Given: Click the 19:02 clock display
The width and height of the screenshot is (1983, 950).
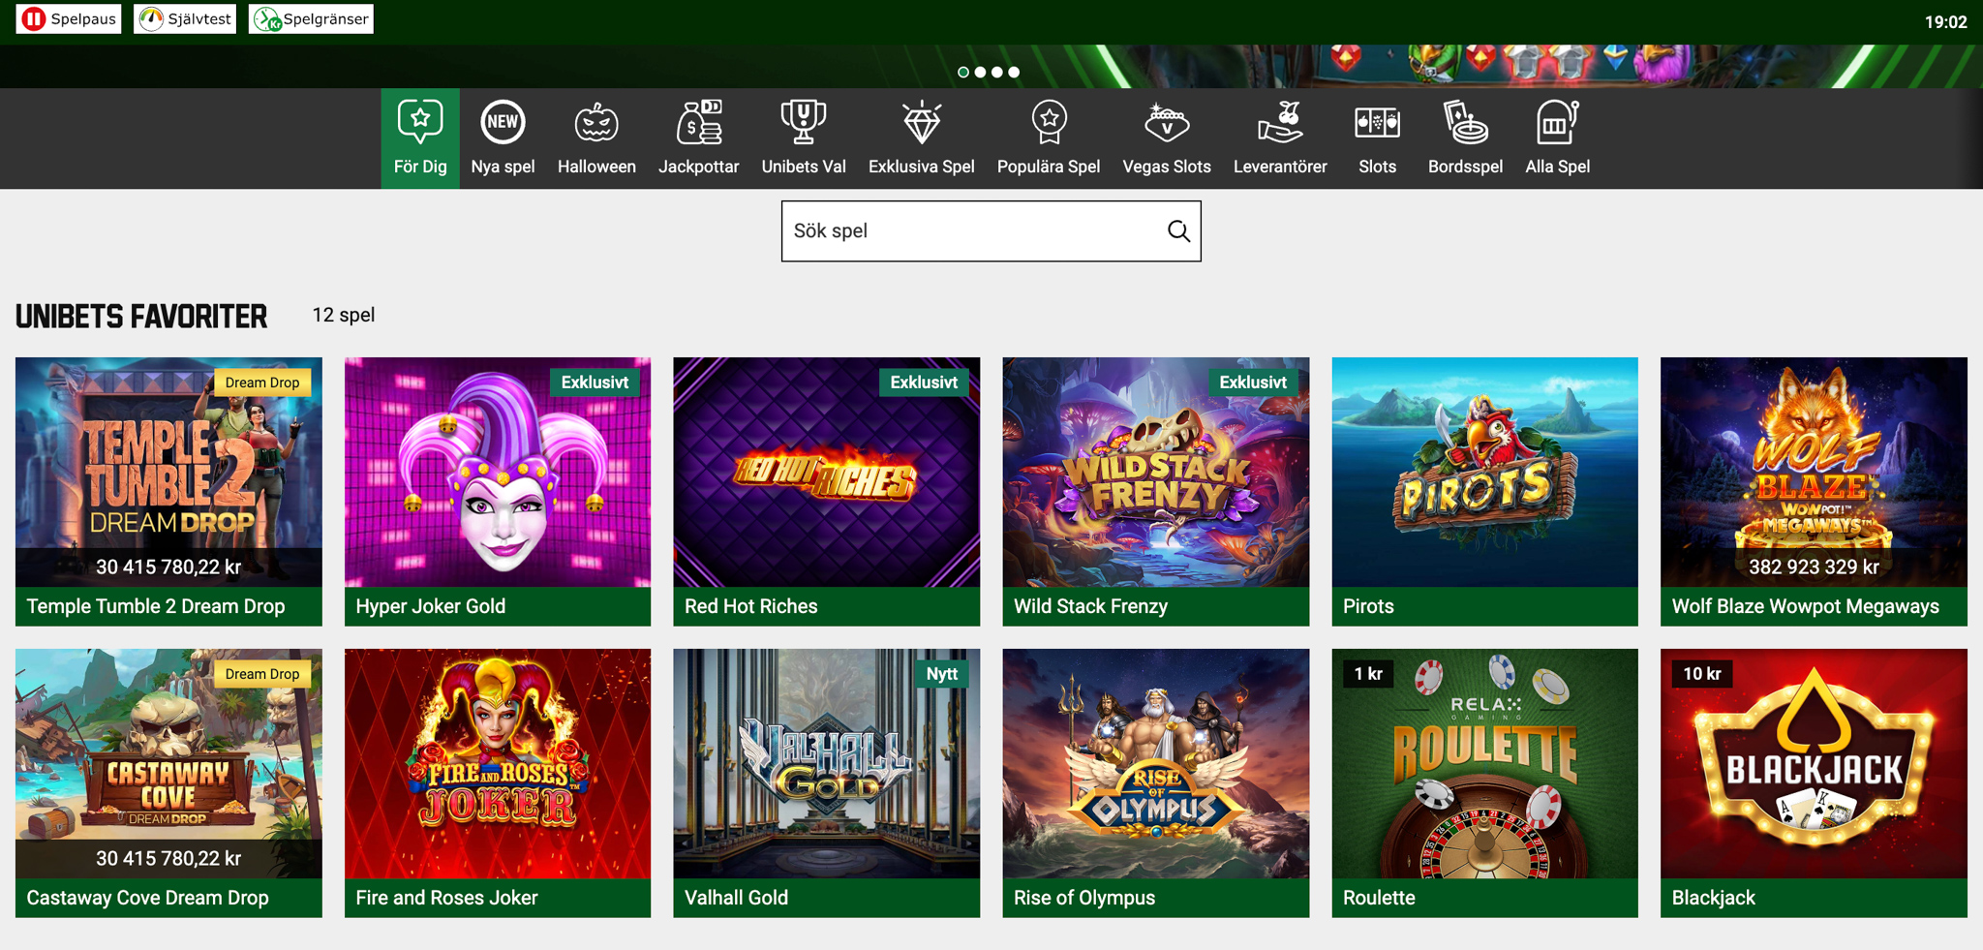Looking at the screenshot, I should (1945, 22).
